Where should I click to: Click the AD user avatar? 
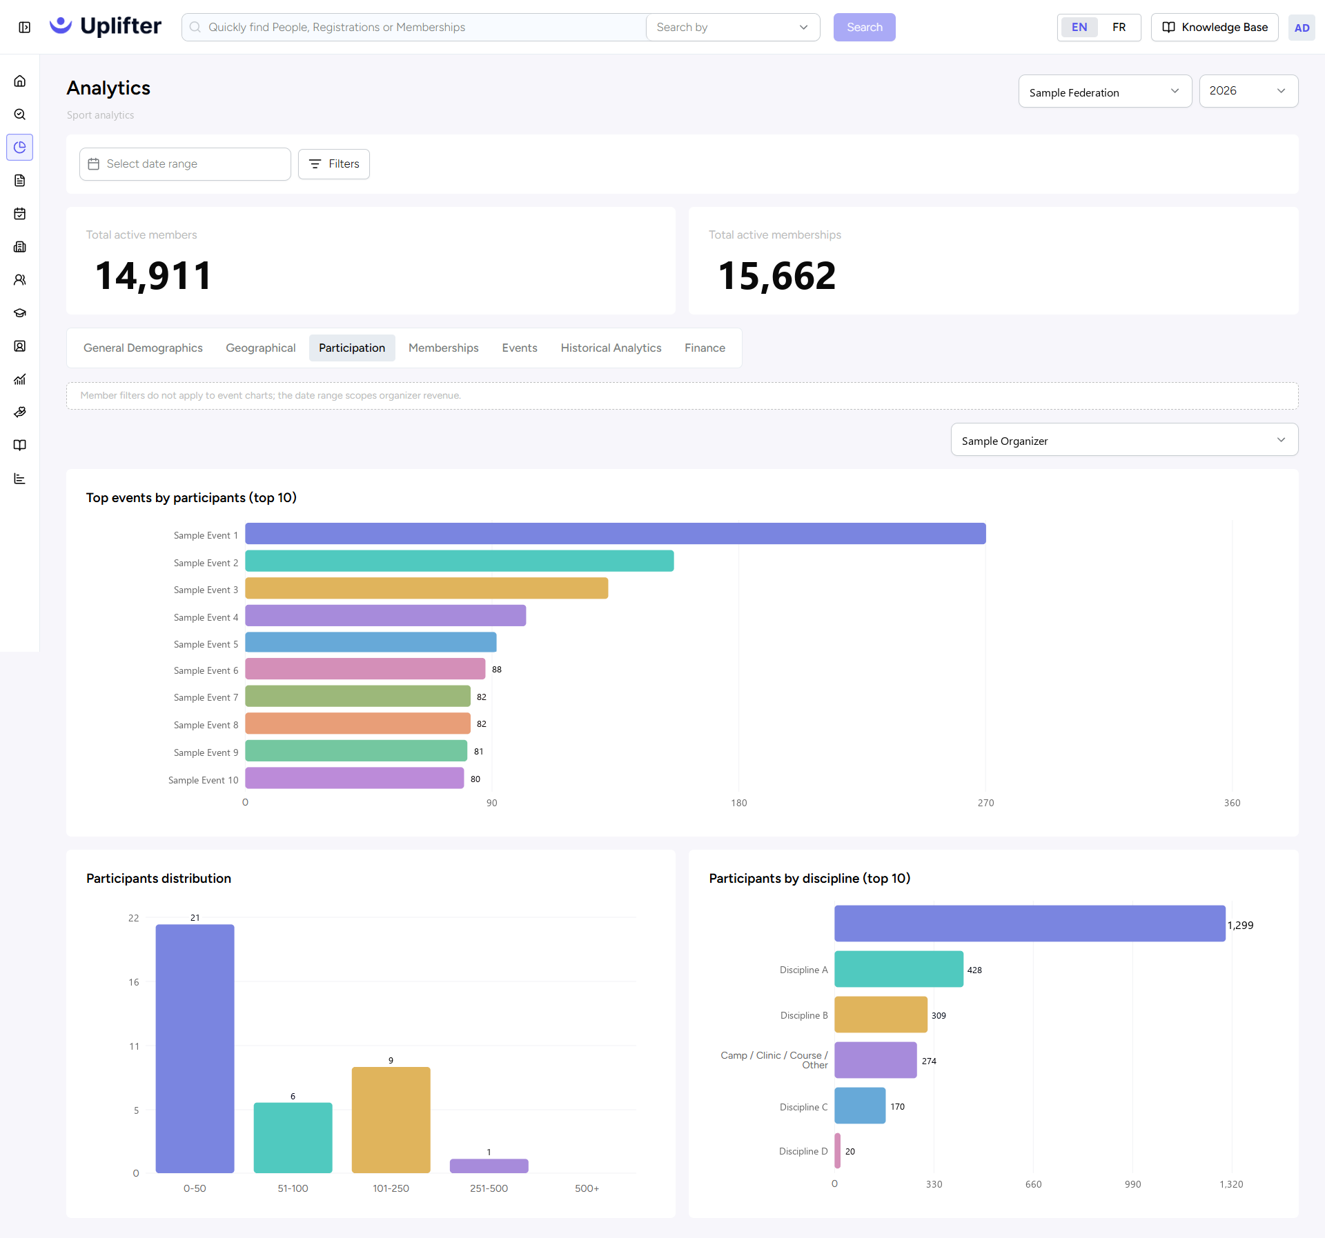1302,28
